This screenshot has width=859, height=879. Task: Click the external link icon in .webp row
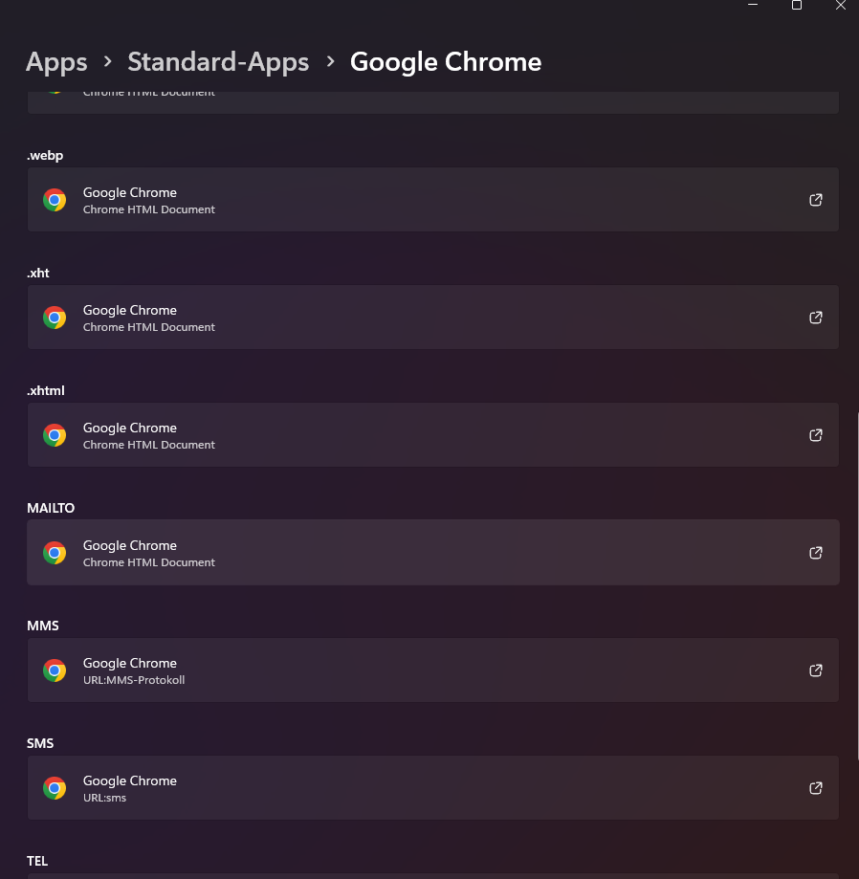816,200
